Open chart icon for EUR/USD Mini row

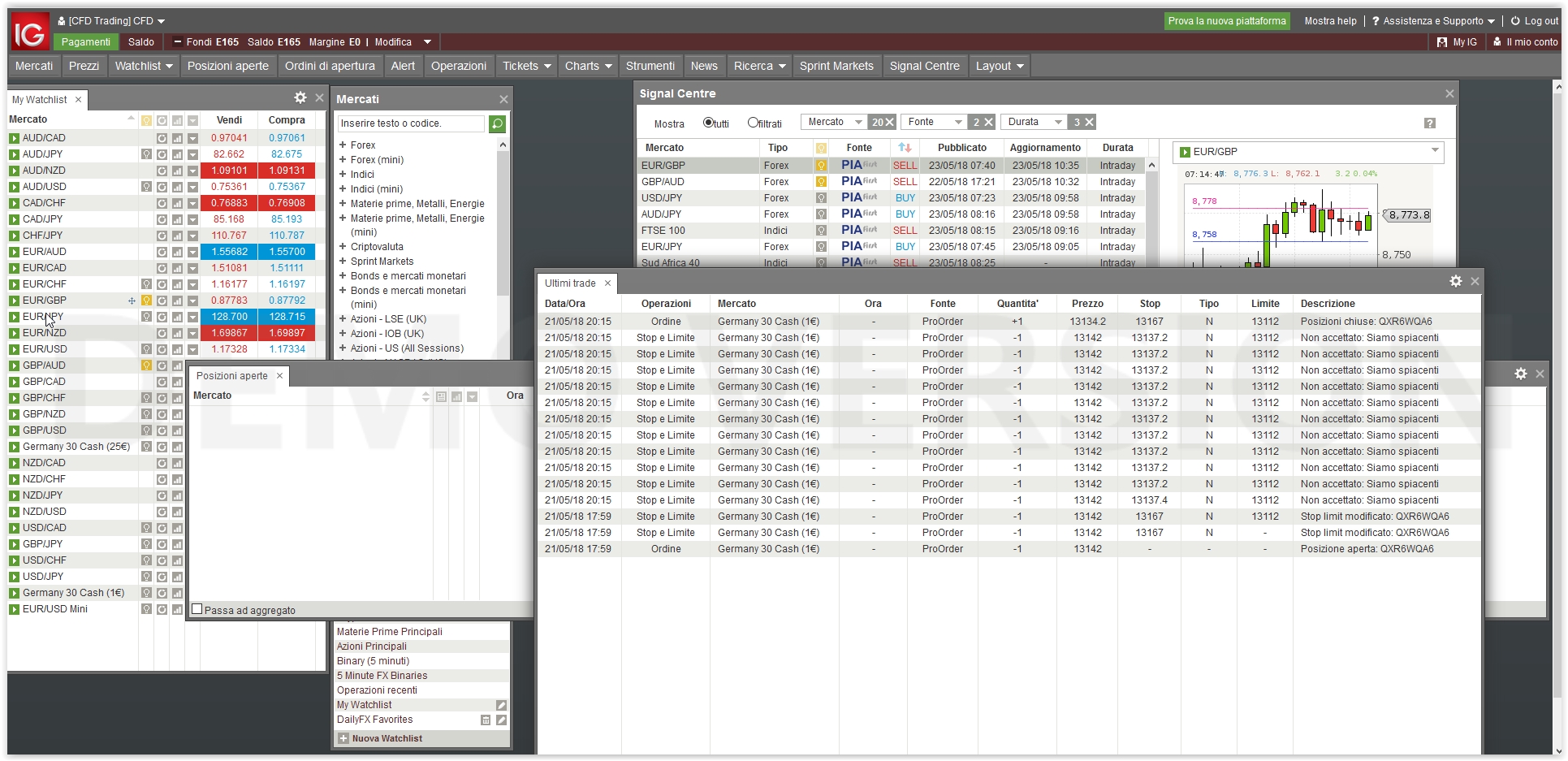coord(177,609)
